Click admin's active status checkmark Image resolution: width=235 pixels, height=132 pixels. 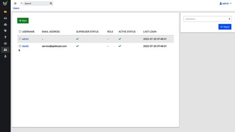pos(120,39)
